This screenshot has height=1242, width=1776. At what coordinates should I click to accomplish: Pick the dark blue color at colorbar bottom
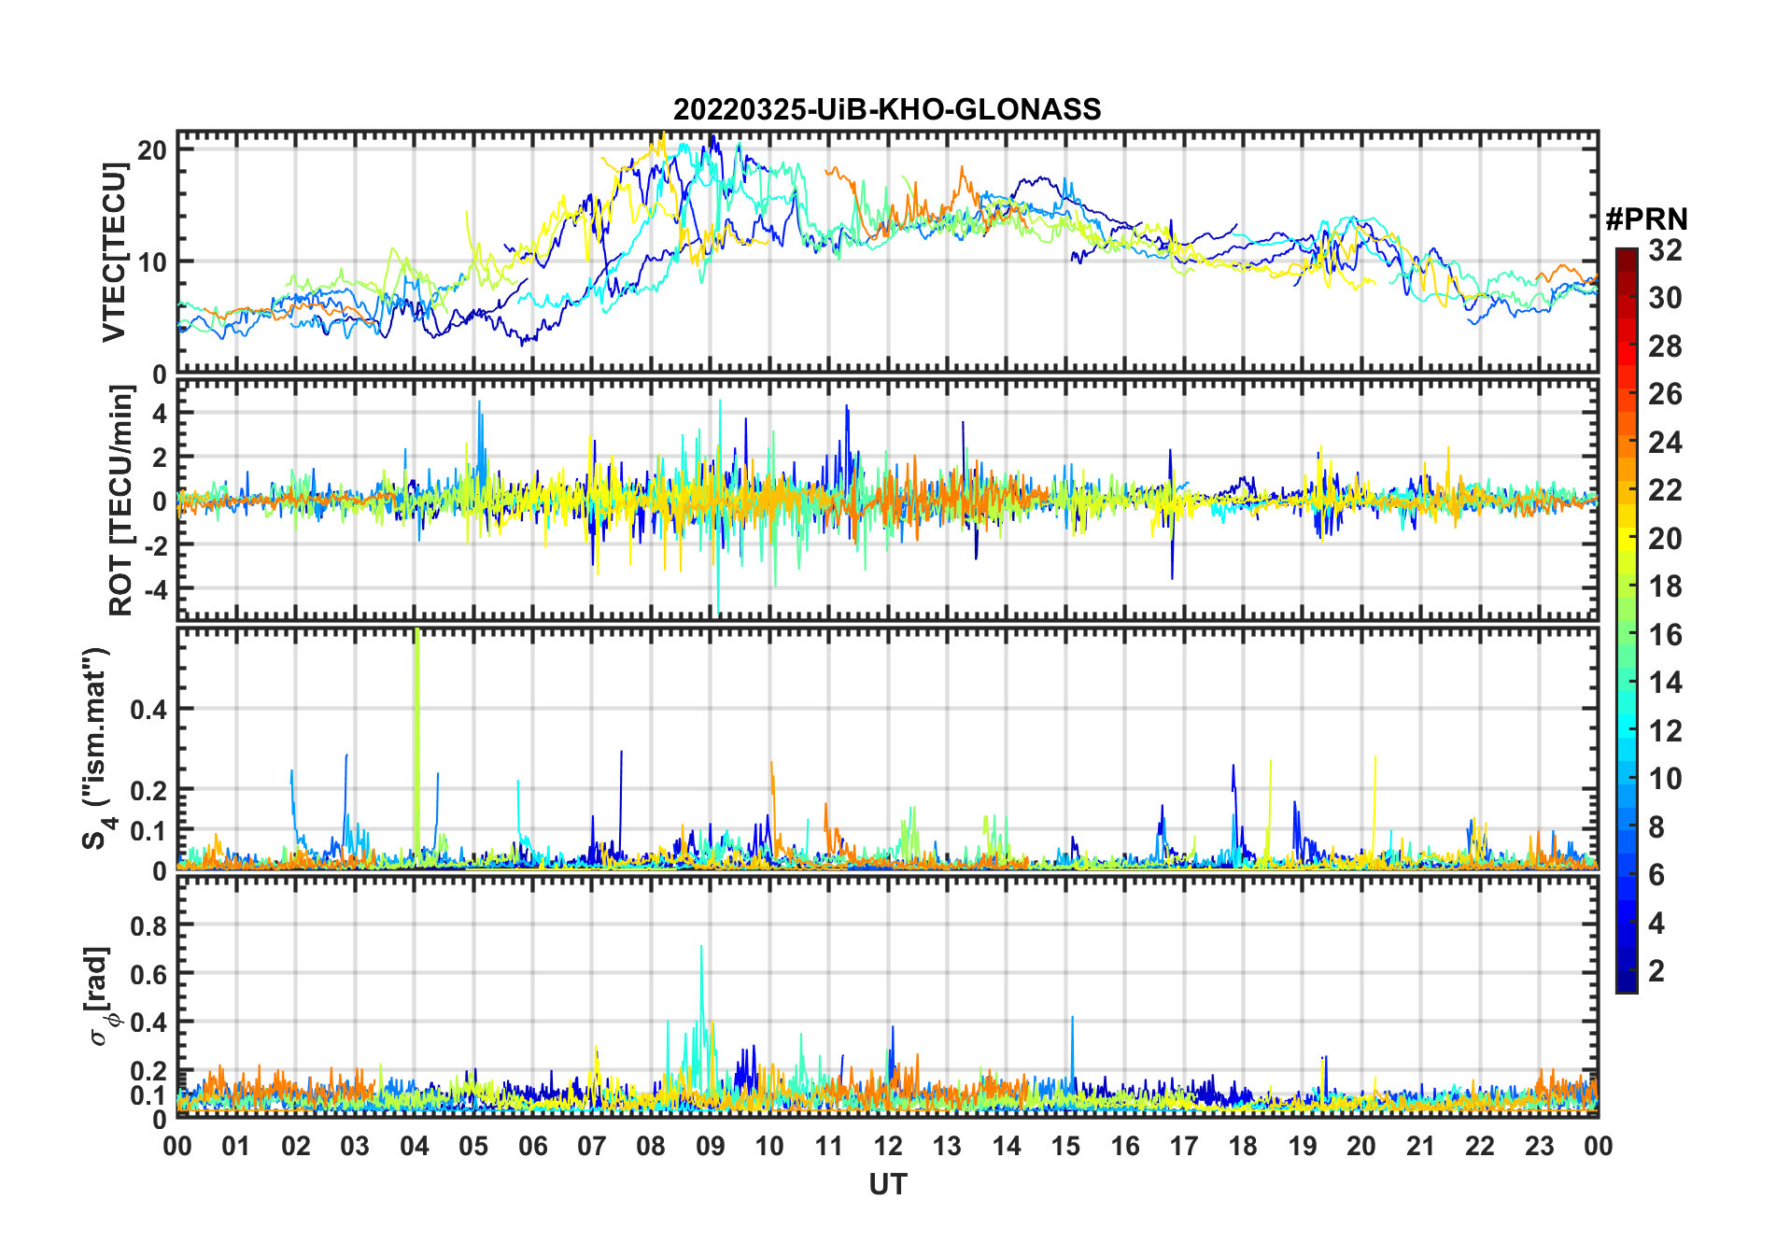pos(1627,983)
